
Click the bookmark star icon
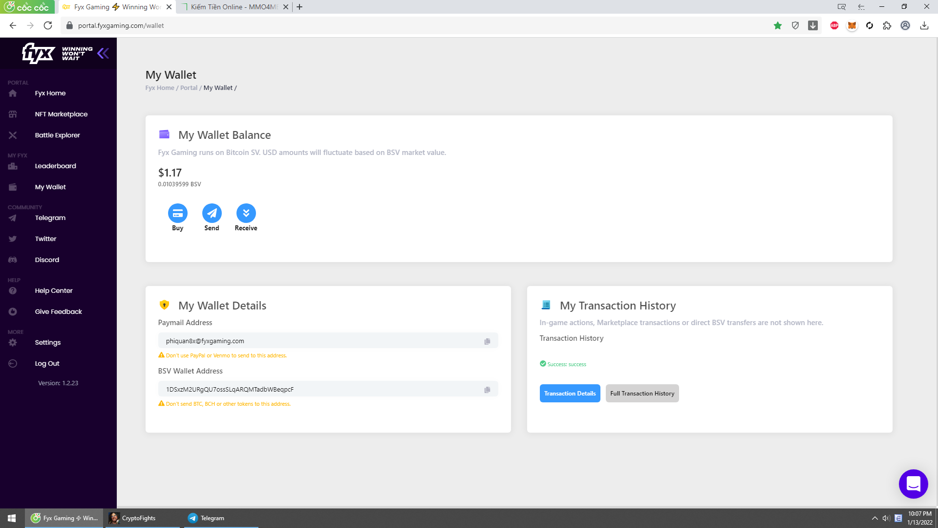pyautogui.click(x=777, y=25)
